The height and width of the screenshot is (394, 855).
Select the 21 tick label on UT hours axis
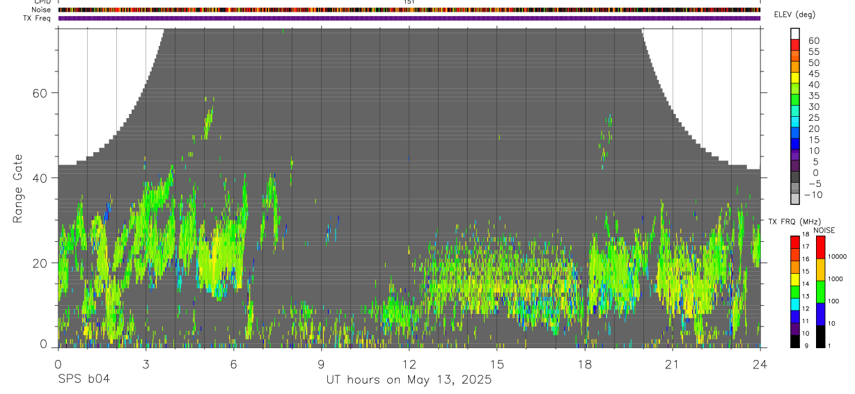tap(673, 363)
